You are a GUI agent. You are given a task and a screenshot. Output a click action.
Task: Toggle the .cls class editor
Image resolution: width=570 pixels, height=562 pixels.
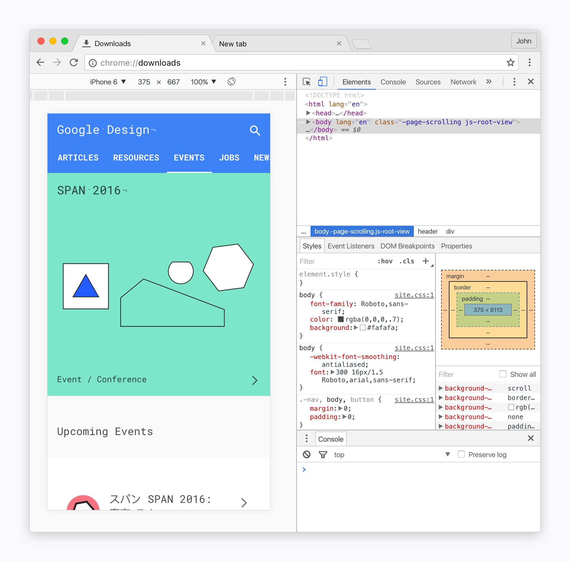(407, 261)
